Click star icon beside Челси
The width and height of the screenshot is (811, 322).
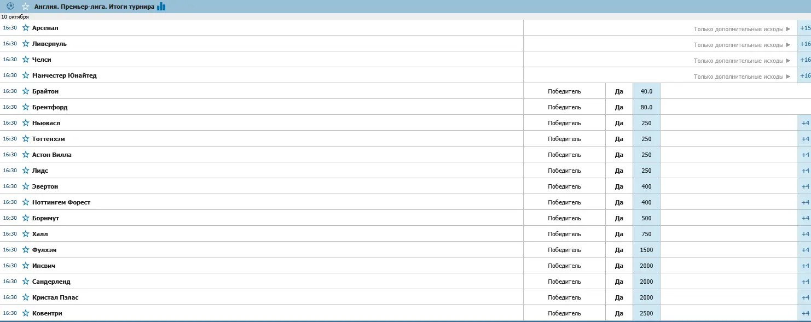click(x=26, y=60)
